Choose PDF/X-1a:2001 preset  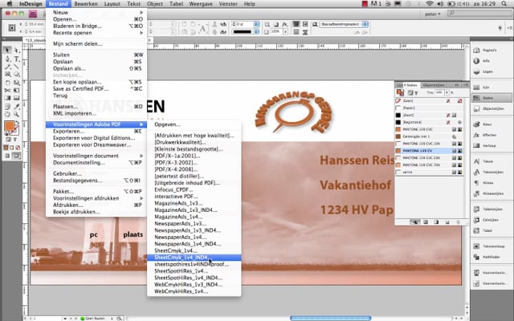pyautogui.click(x=194, y=156)
